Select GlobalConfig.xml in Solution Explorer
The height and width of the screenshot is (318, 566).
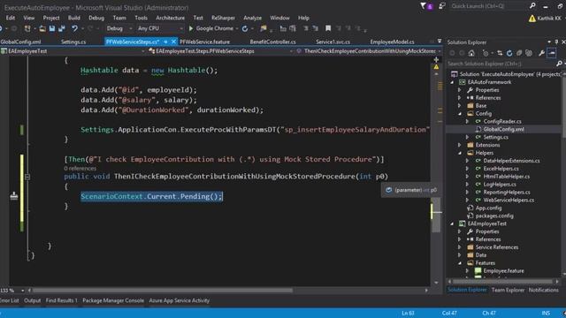pos(503,129)
